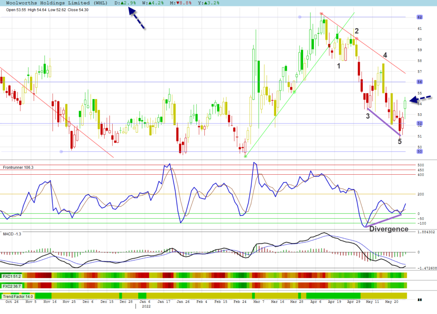The image size is (437, 314).
Task: Click the Nov 25 date label
Action: coord(69,302)
